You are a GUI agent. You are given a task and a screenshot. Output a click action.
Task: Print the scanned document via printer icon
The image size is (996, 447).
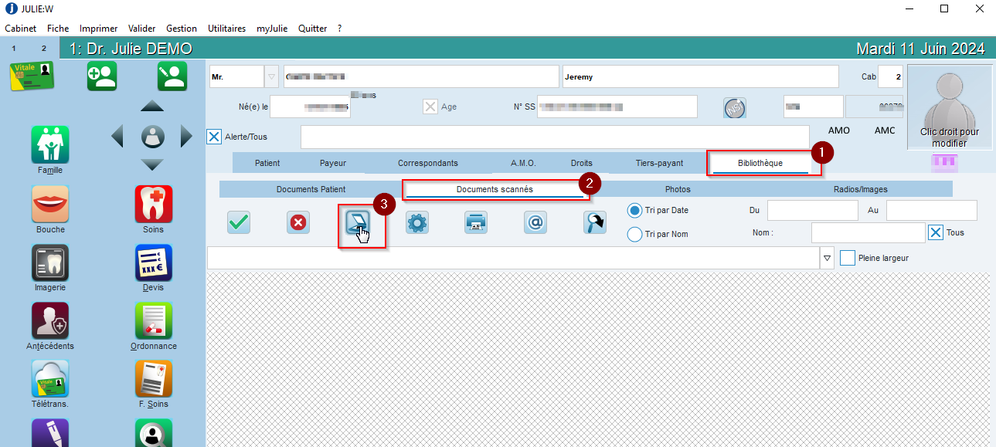coord(475,222)
